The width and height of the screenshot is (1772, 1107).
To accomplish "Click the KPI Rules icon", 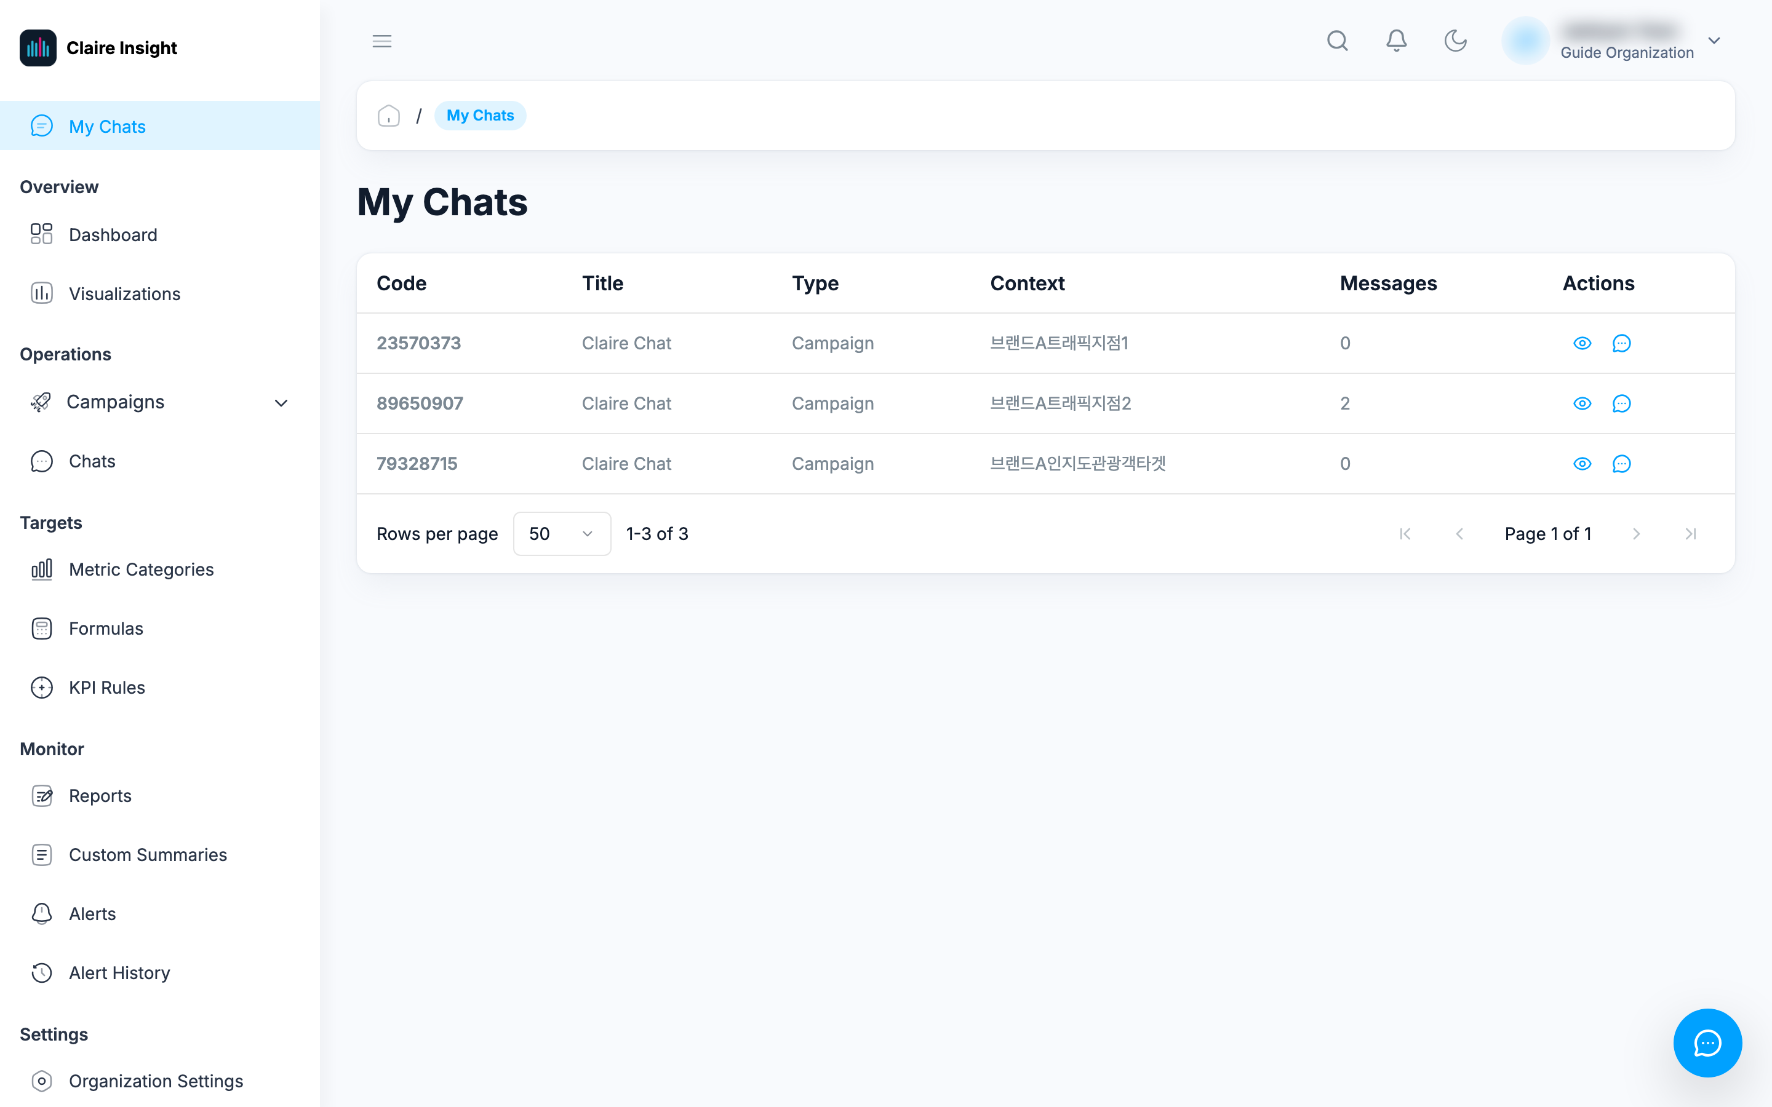I will click(x=42, y=688).
